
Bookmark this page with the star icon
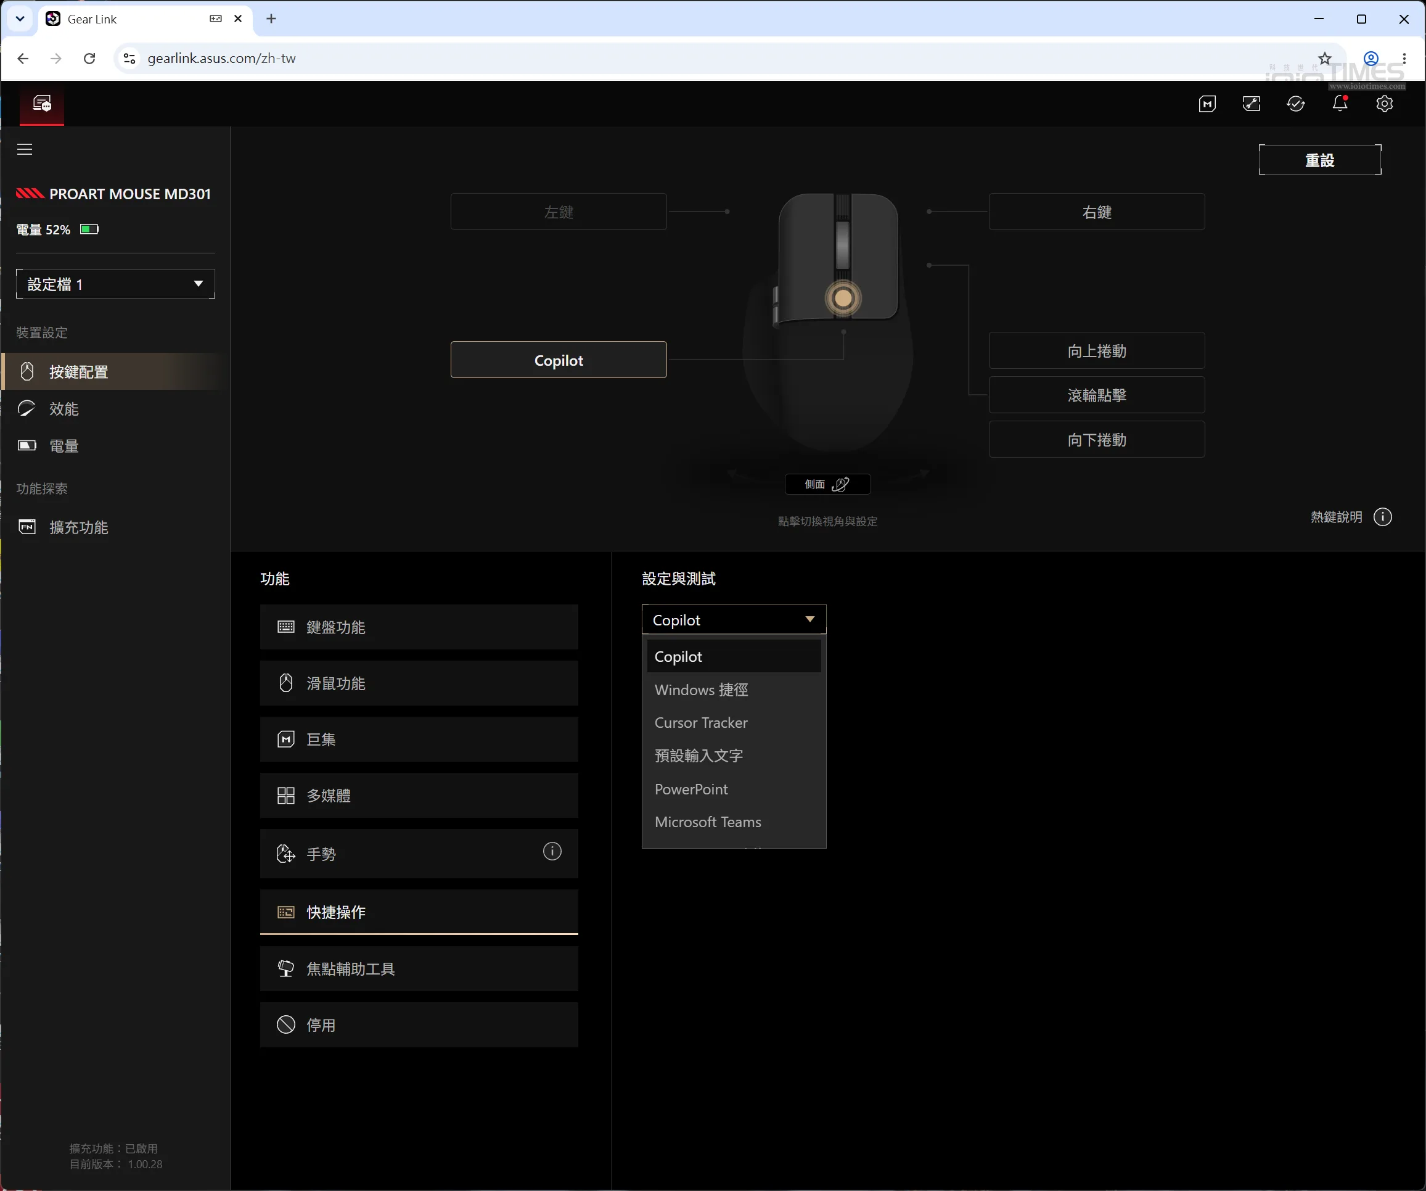1324,59
